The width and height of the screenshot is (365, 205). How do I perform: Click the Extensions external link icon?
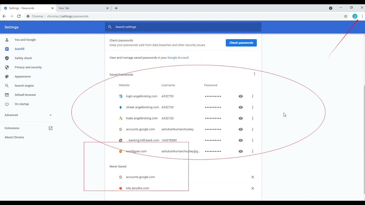[x=50, y=128]
